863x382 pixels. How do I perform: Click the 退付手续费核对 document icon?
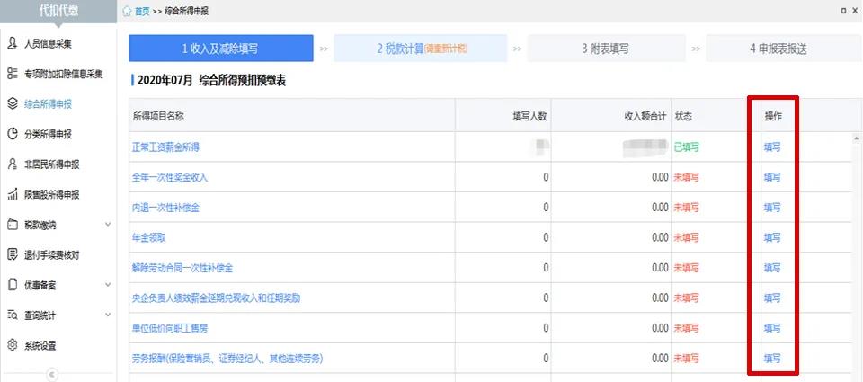click(x=12, y=255)
